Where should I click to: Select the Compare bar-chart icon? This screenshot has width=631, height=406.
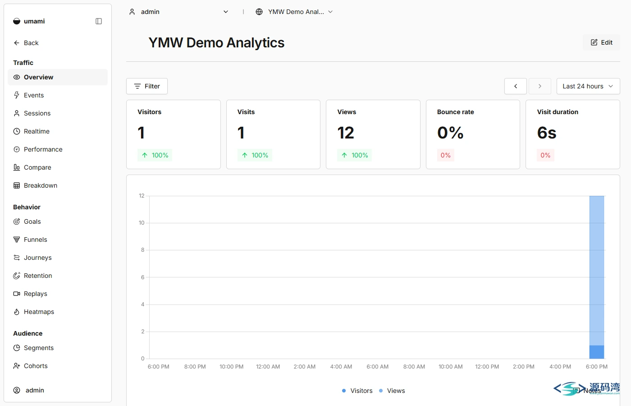coord(17,167)
